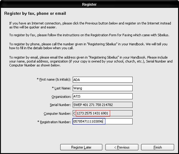Click the Register Later button
Screen dimensions: 179x154
(81, 147)
